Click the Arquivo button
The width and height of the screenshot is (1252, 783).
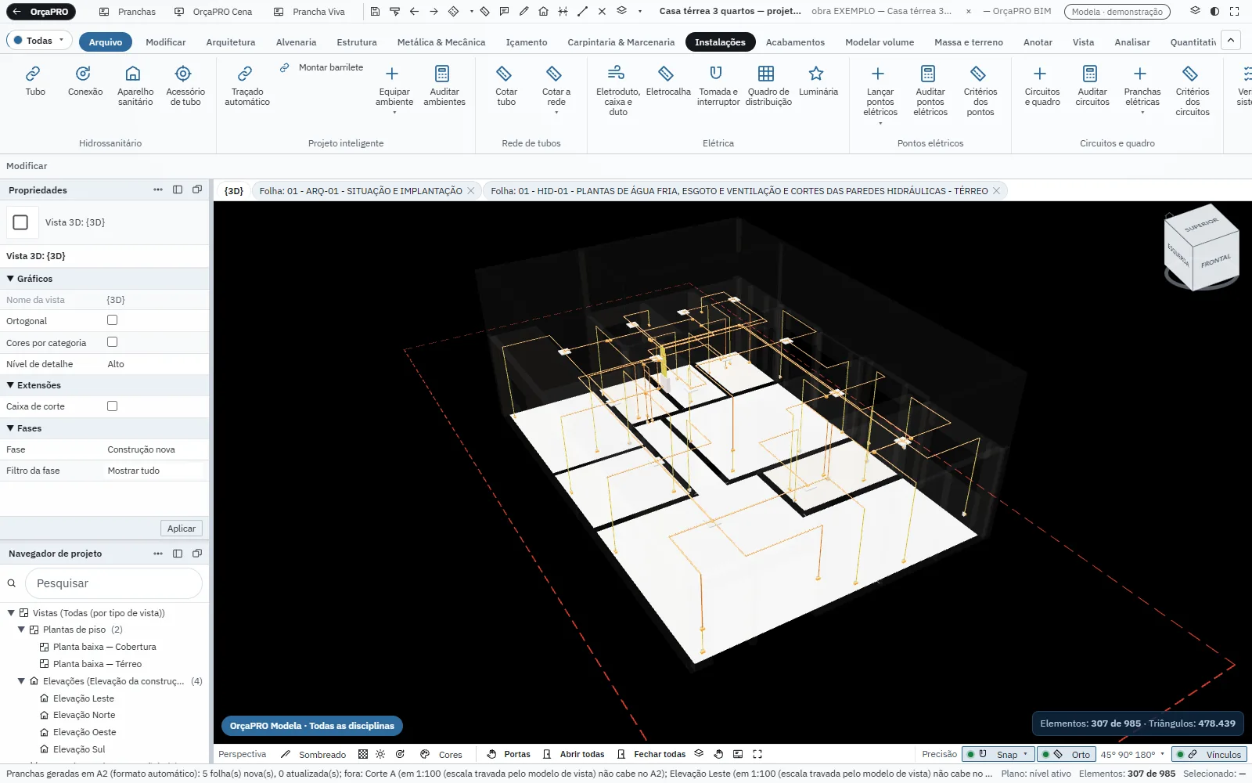pos(106,42)
